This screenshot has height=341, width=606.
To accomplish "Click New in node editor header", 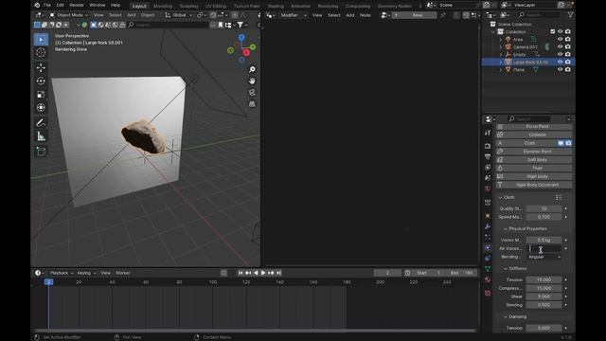I will pyautogui.click(x=418, y=15).
